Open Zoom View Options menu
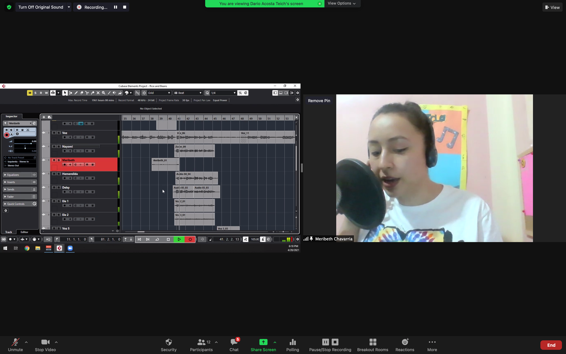 342,4
